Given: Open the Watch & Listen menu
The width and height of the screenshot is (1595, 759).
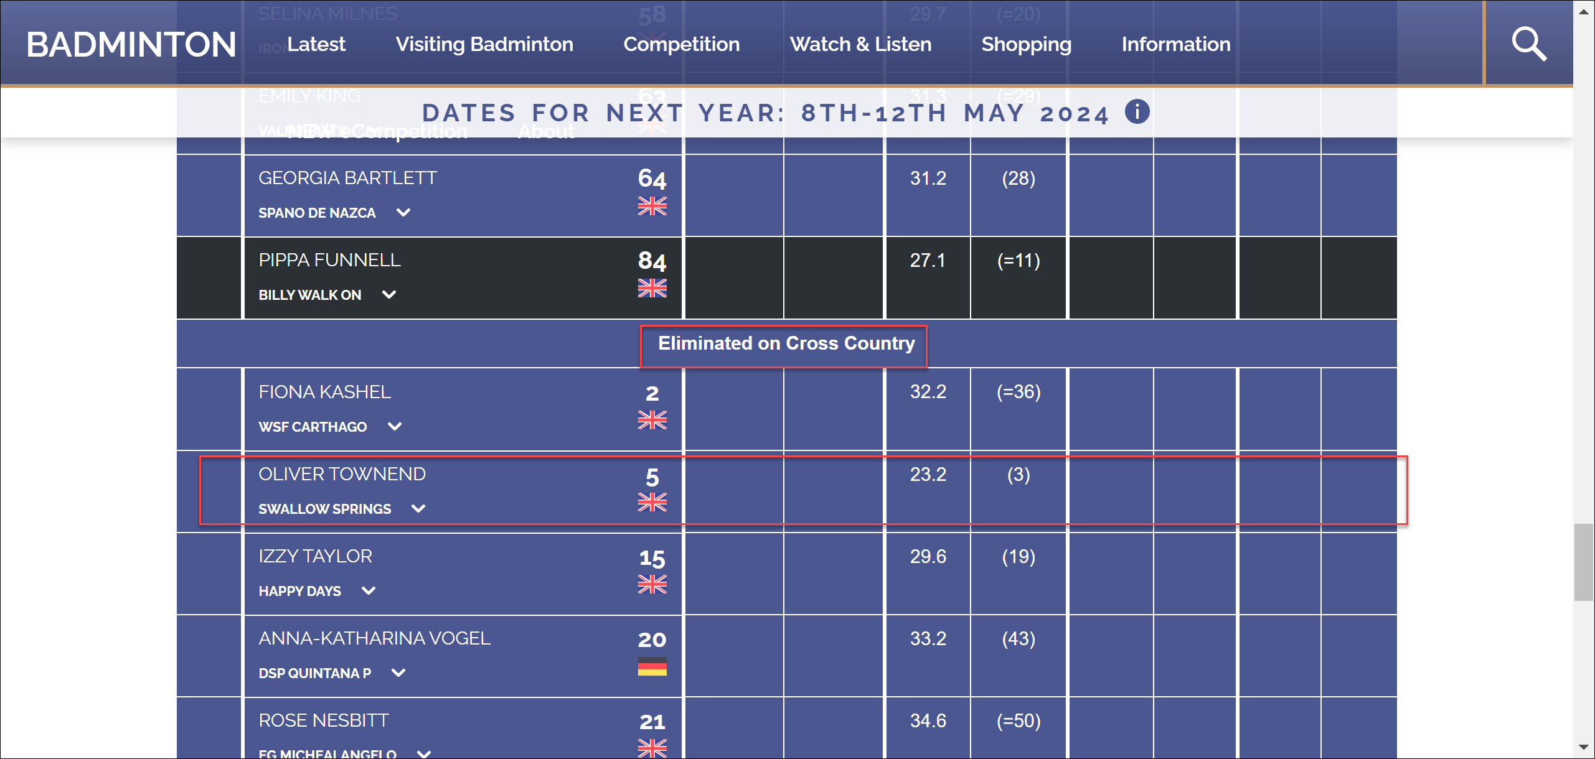Looking at the screenshot, I should coord(860,44).
